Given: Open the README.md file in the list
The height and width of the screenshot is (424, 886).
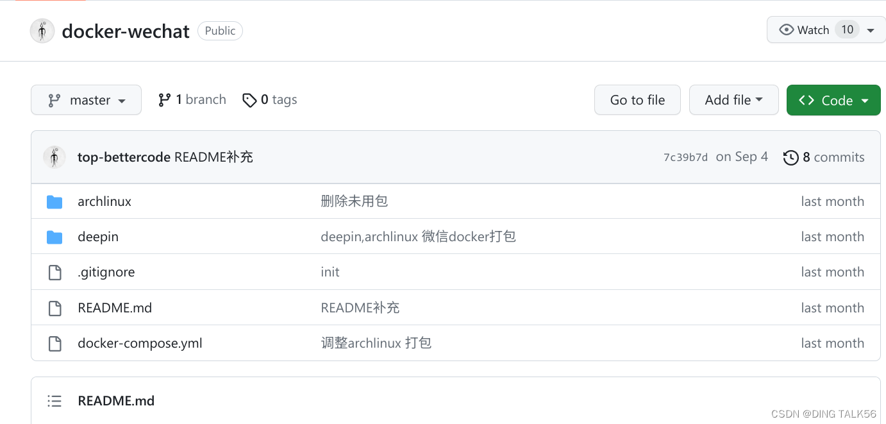Looking at the screenshot, I should (x=115, y=307).
